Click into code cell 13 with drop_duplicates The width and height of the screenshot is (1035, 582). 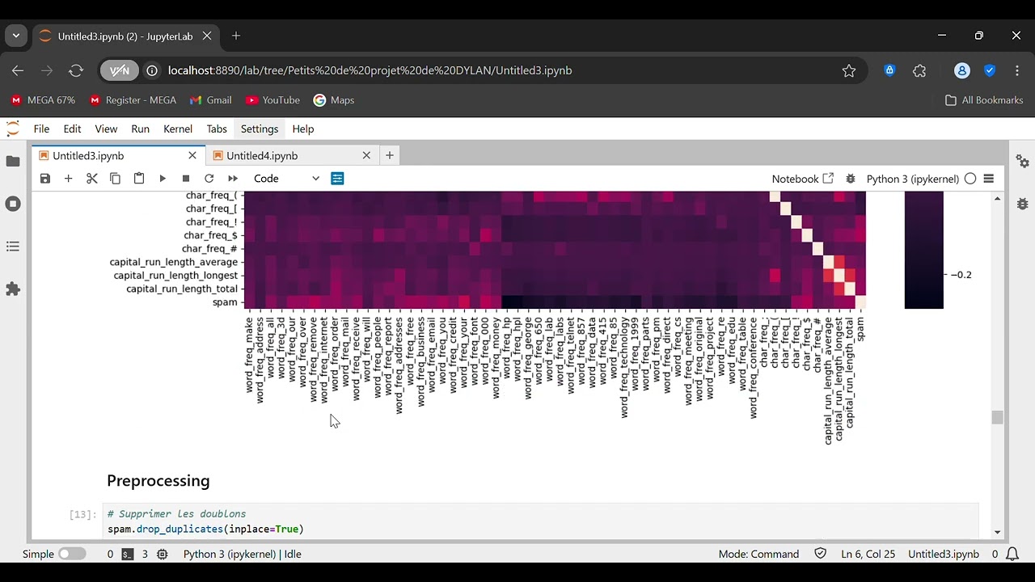(540, 521)
